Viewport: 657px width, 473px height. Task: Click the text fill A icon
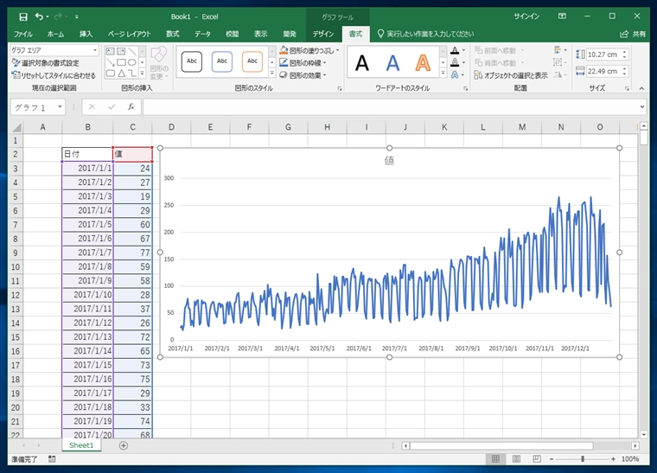click(x=454, y=50)
